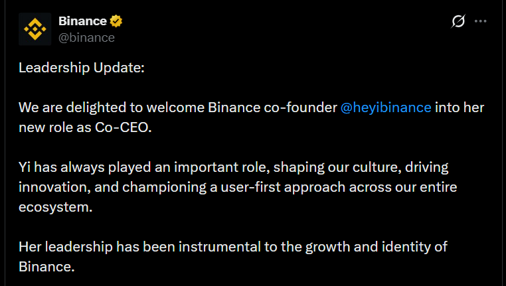Open the Grok explain-post icon
The image size is (506, 286).
coord(458,22)
